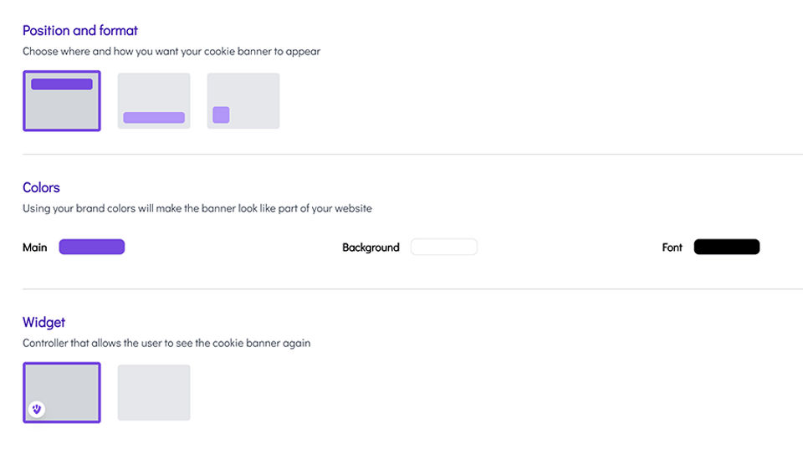
Task: Click the "Font" color label
Action: [x=673, y=247]
